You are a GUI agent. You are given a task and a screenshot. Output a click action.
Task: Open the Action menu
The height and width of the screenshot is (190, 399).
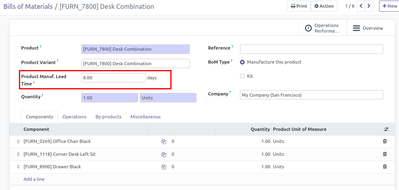click(x=324, y=6)
